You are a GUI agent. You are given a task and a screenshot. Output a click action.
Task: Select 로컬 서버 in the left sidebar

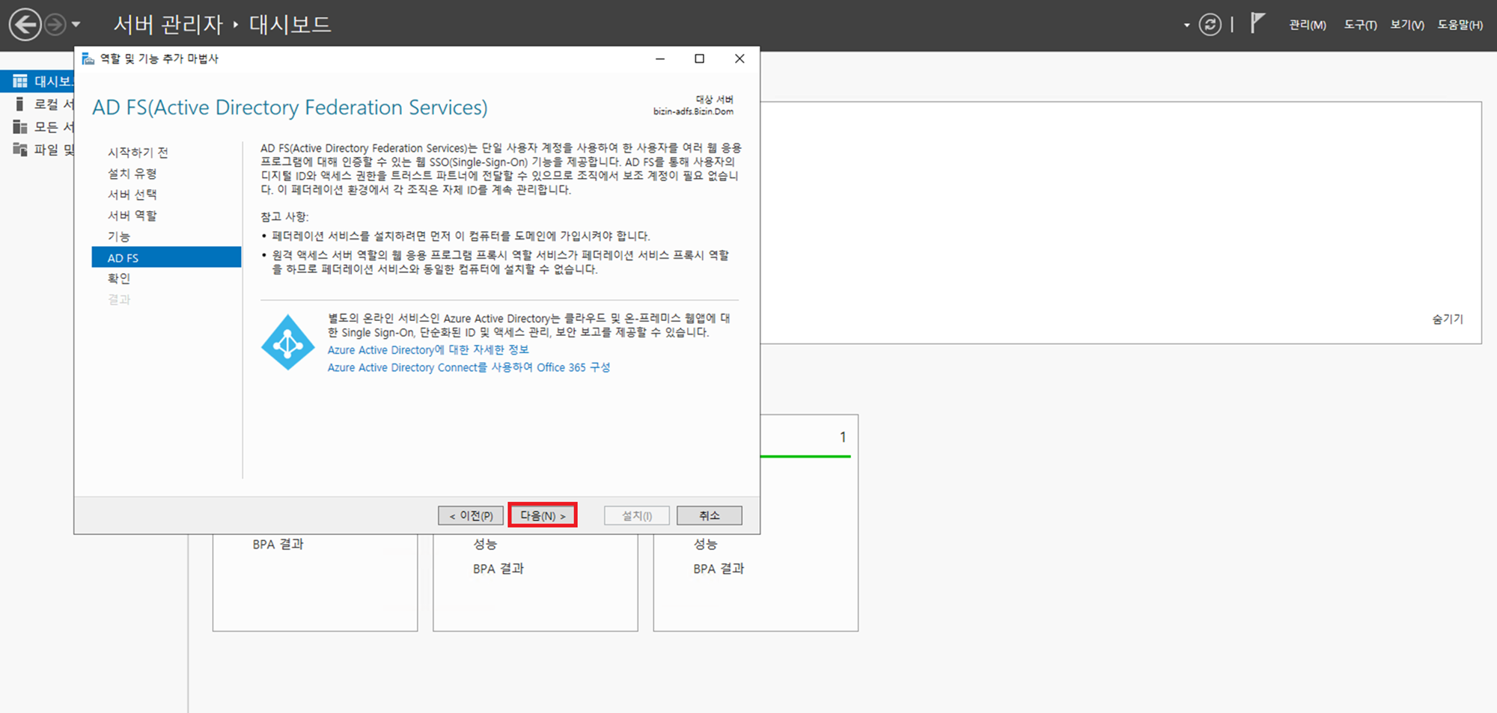coord(37,104)
